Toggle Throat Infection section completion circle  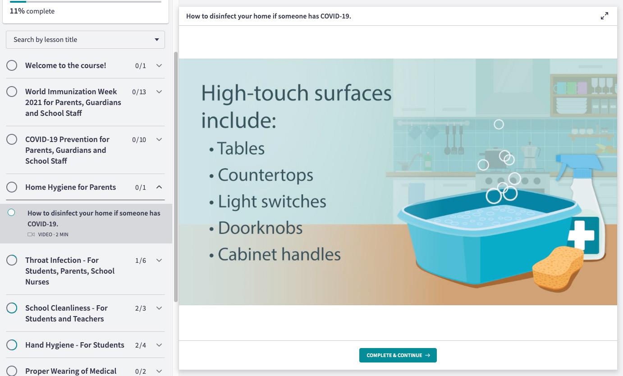pyautogui.click(x=12, y=260)
